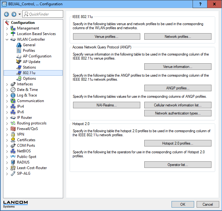222x211 pixels.
Task: Click the Options icon
Action: [x=19, y=79]
